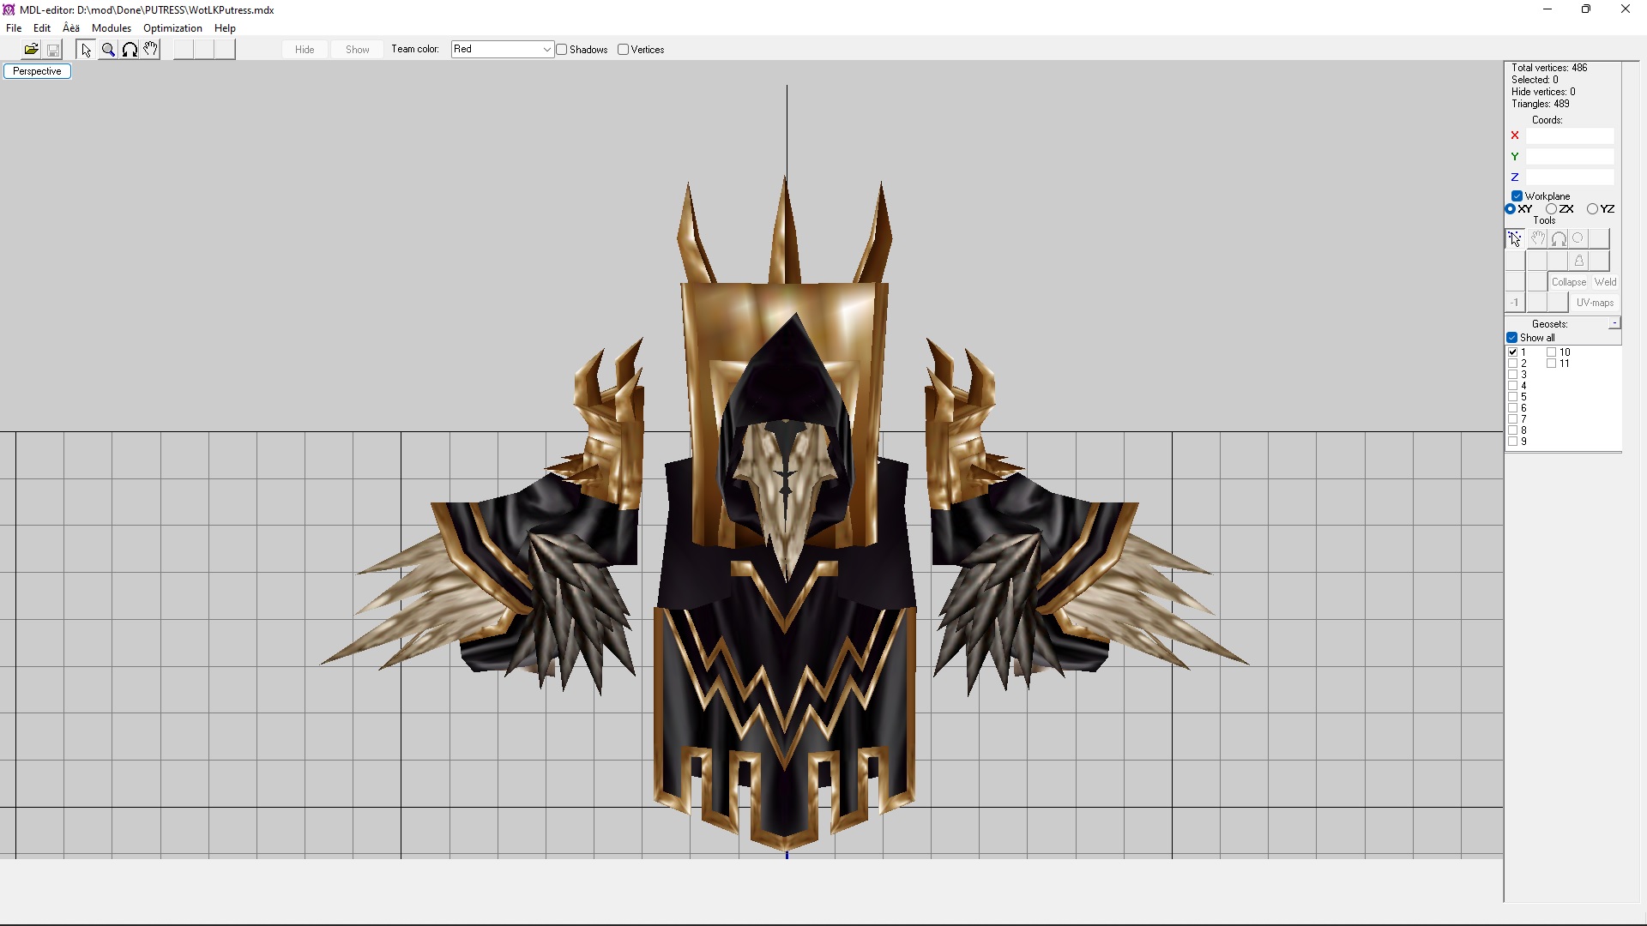Enable the Vertices checkbox
The width and height of the screenshot is (1647, 926).
click(624, 50)
